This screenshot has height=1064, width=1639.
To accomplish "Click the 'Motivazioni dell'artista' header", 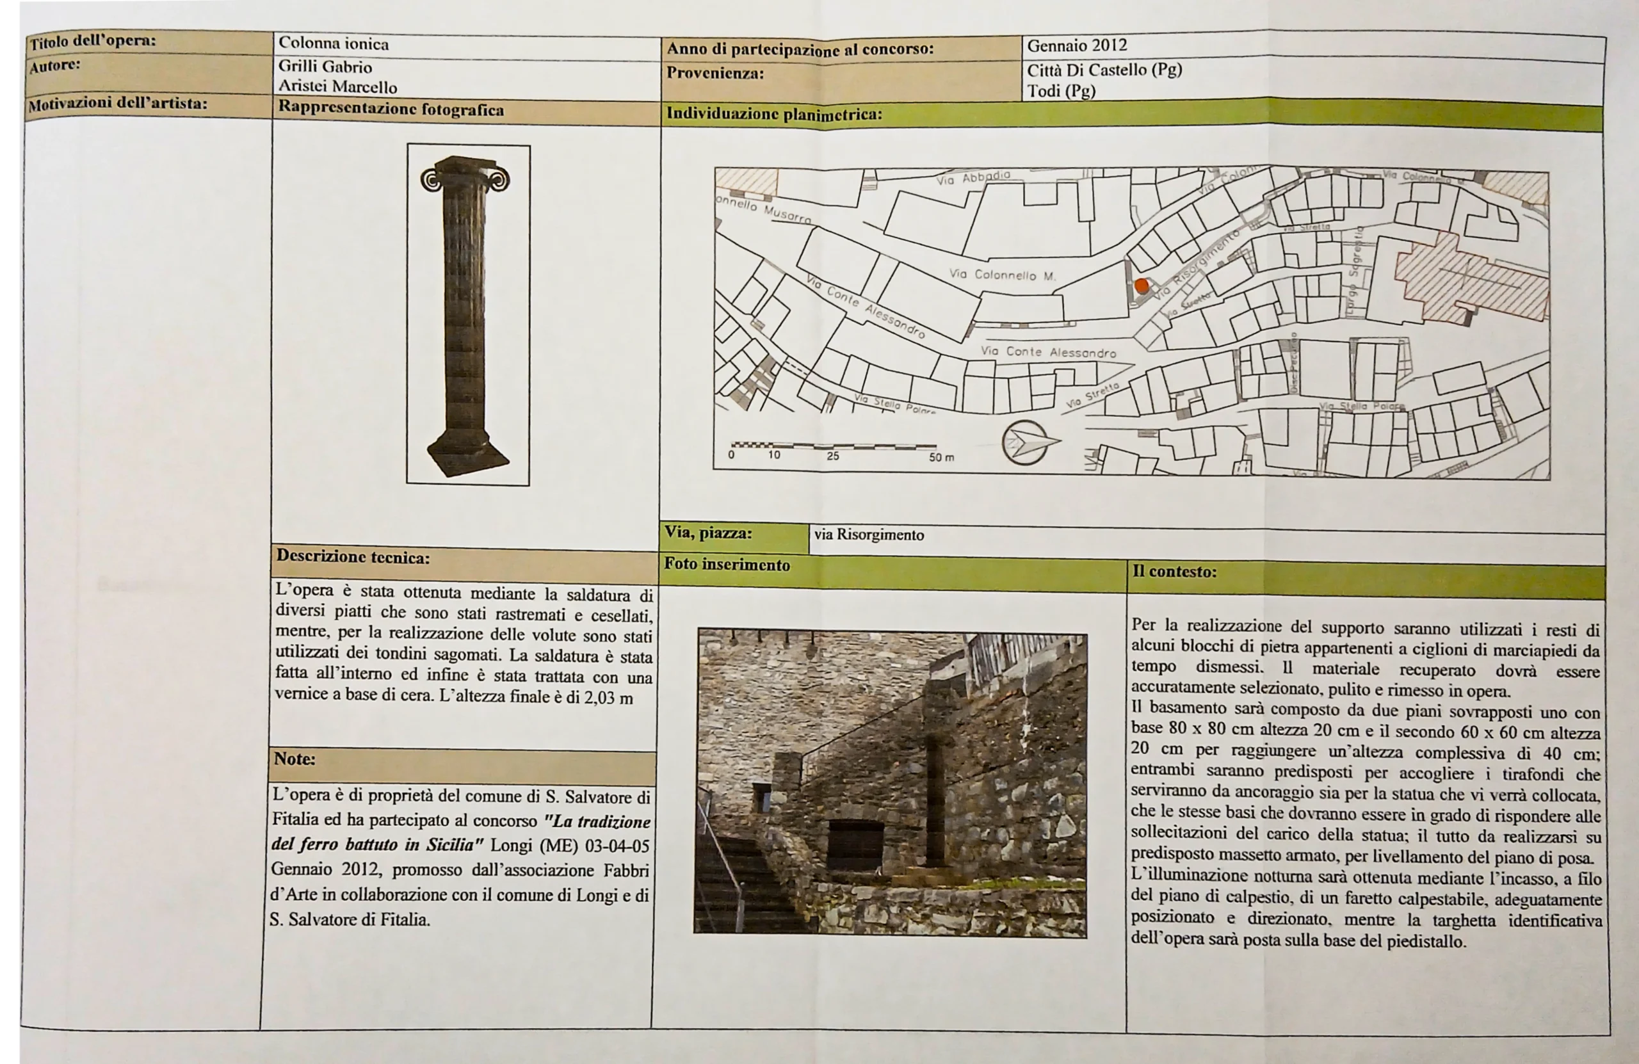I will [118, 104].
